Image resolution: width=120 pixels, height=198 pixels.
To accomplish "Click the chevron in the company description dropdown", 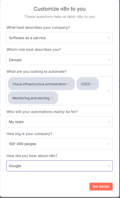I will 109,38.
